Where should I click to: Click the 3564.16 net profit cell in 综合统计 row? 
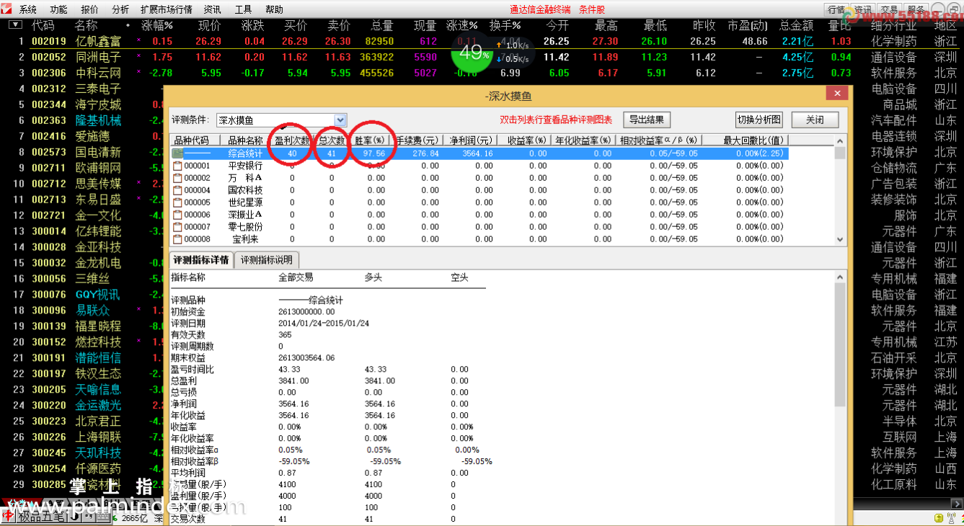[x=477, y=153]
